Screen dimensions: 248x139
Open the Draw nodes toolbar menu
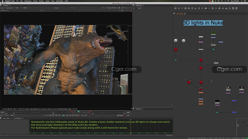pos(179,8)
